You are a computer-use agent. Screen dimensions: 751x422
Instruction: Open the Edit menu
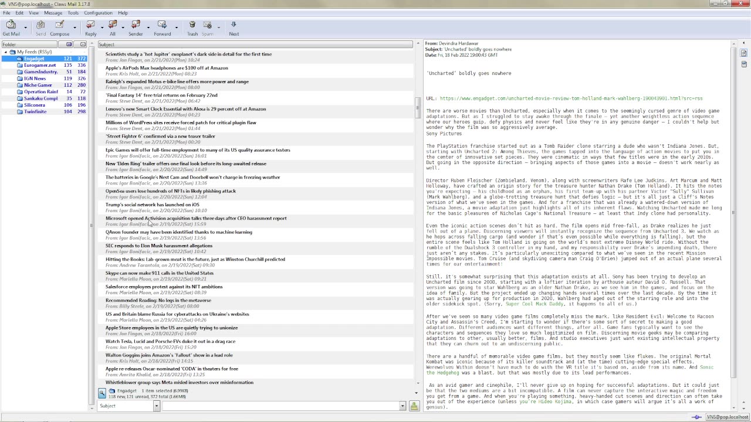19,12
